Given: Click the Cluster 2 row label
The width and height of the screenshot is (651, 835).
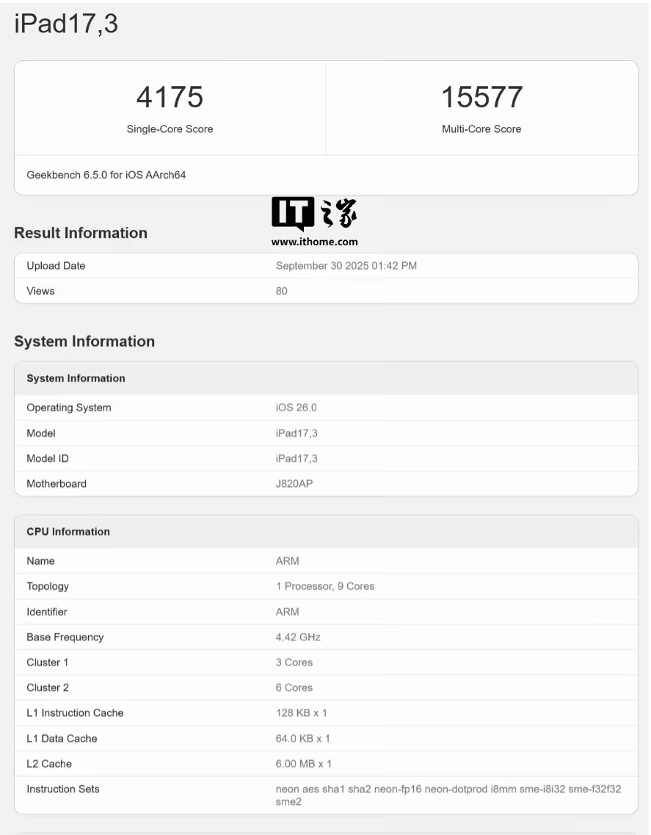Looking at the screenshot, I should 47,687.
